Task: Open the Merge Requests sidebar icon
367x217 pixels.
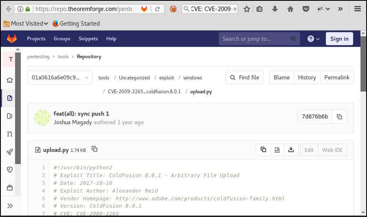Action: [10, 134]
